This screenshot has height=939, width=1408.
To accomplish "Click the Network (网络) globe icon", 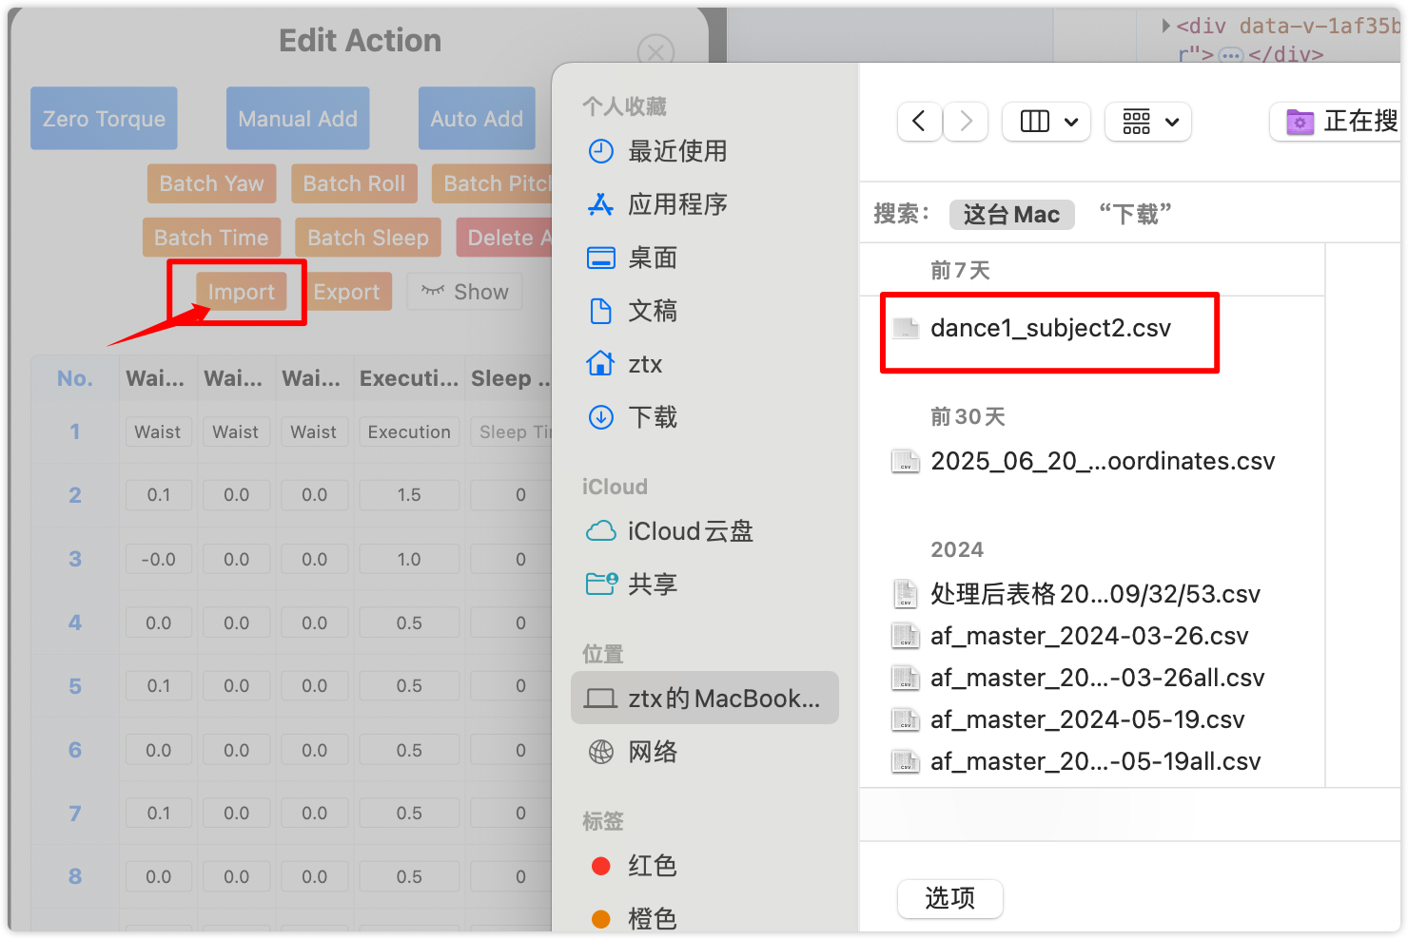I will (x=601, y=752).
